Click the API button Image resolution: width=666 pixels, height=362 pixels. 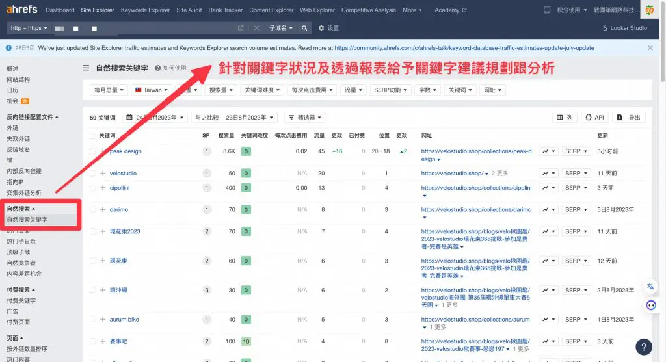coord(594,118)
